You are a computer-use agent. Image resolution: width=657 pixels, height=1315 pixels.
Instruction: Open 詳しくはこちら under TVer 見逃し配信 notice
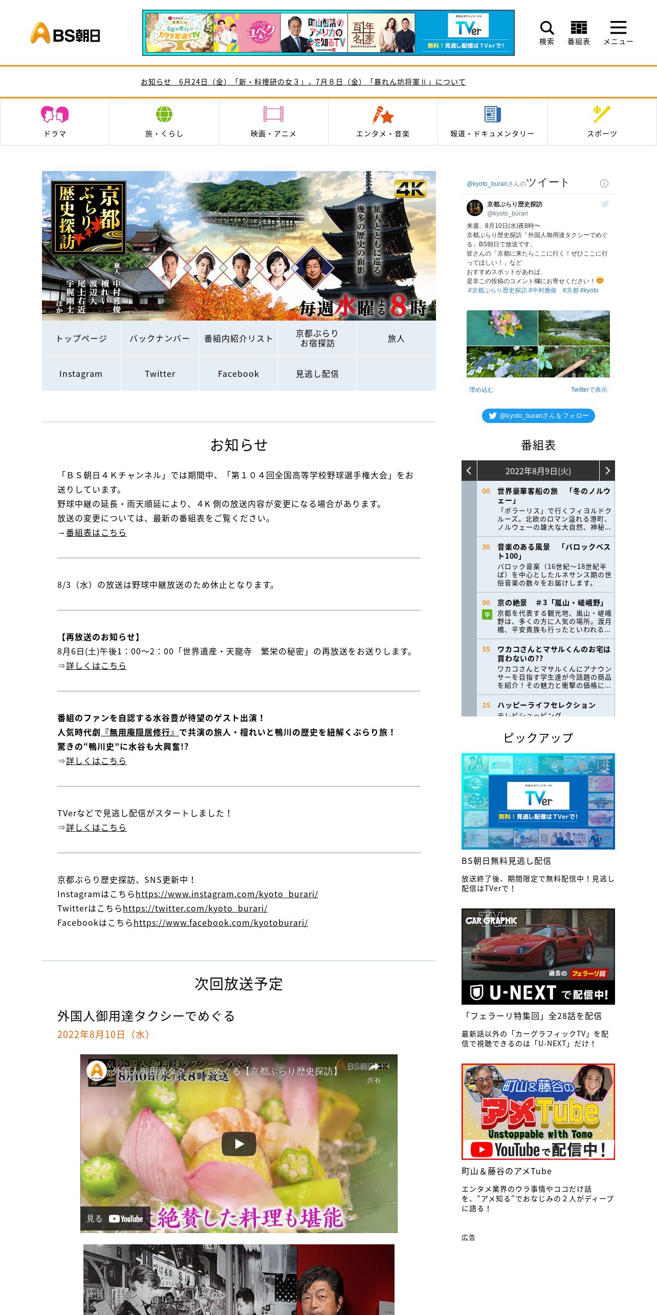[96, 828]
